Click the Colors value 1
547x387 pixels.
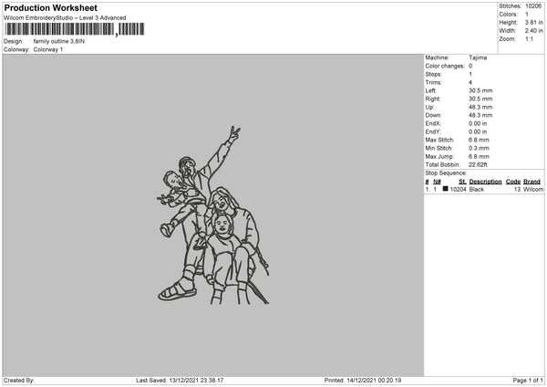pos(527,15)
